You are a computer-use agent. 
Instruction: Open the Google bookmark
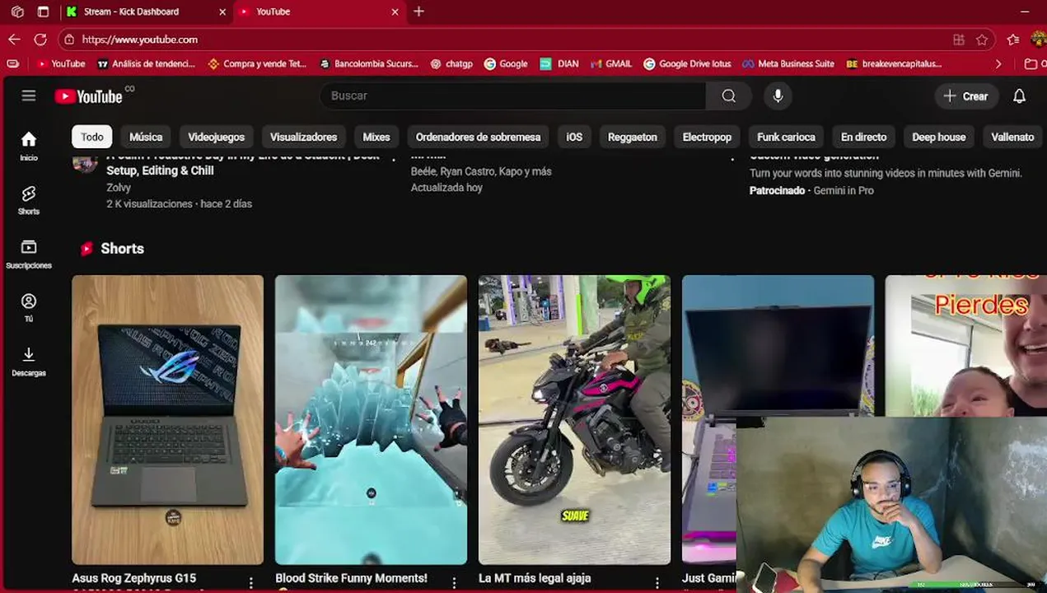click(506, 63)
